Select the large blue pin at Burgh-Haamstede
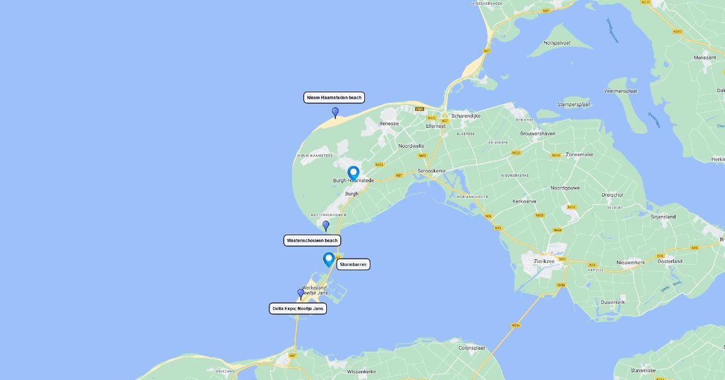 pos(353,174)
